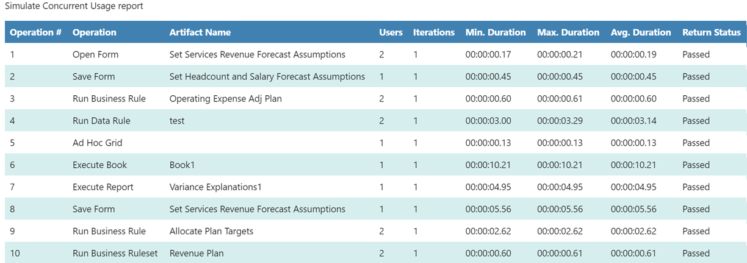Select the 'Allocate Plan Targets' artifact
Viewport: 747px width, 263px height.
coord(211,231)
